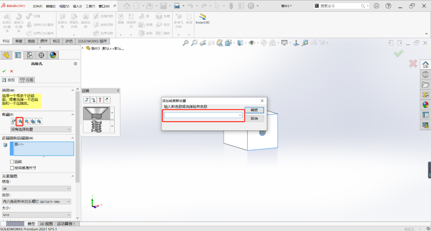Open the 没有选择收藏 favorites dropdown
The height and width of the screenshot is (231, 431).
41,129
